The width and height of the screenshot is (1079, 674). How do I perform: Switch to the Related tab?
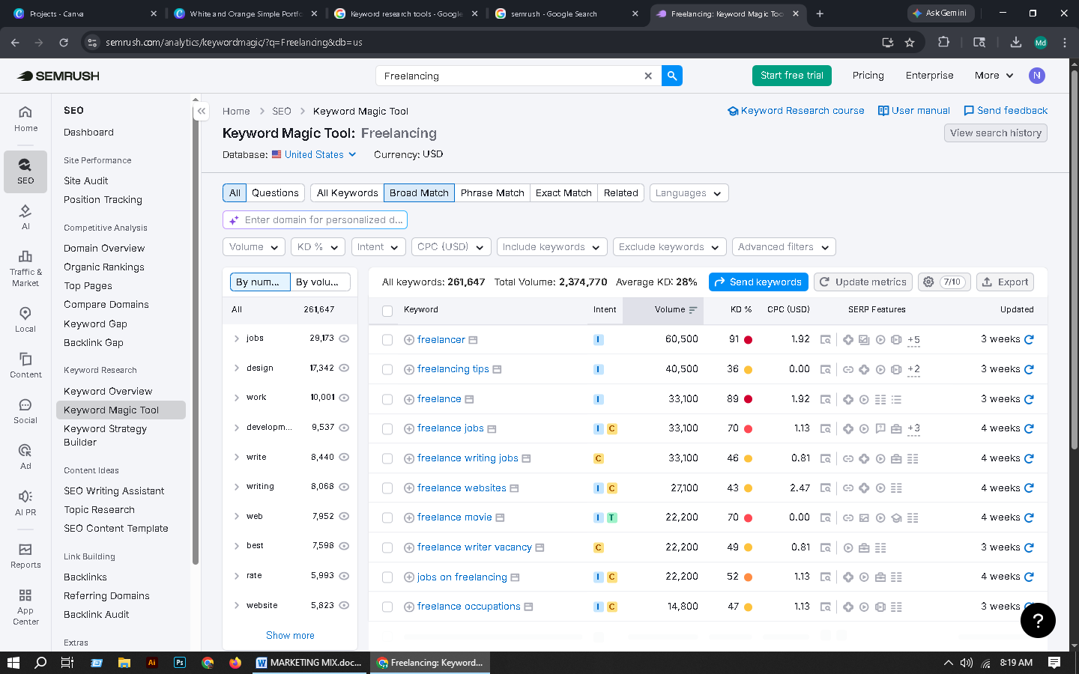[621, 192]
